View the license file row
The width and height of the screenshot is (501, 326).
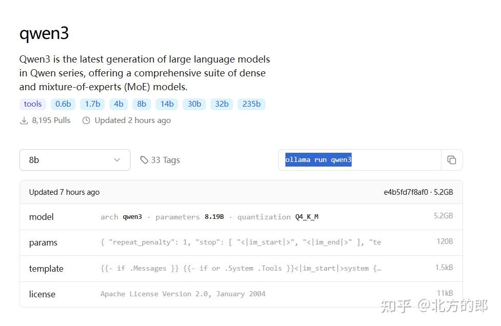pyautogui.click(x=241, y=294)
